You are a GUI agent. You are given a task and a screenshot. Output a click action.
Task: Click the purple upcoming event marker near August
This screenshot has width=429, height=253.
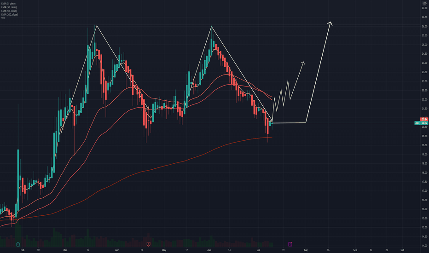point(290,244)
